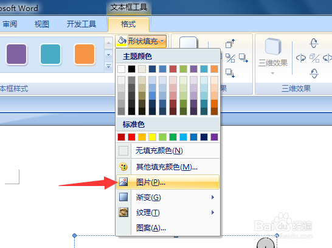332x248 pixels.
Task: Click the gradient square icon beside 渐变
Action: point(123,197)
